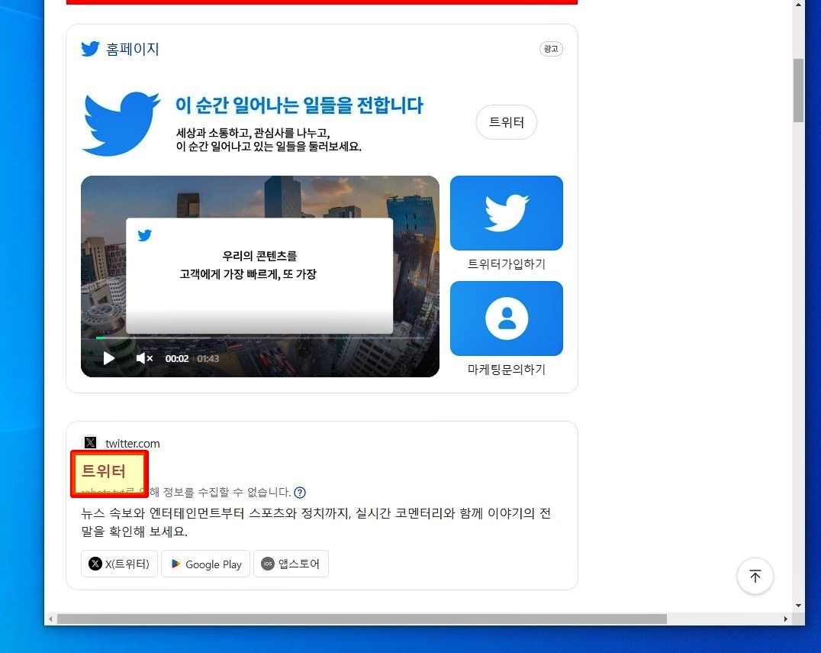
Task: Click the result description starting with 뉴스 속보와
Action: point(316,522)
